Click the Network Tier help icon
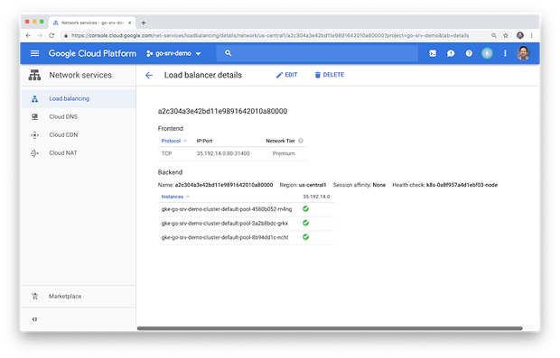Viewport: 560px width, 358px height. click(301, 141)
